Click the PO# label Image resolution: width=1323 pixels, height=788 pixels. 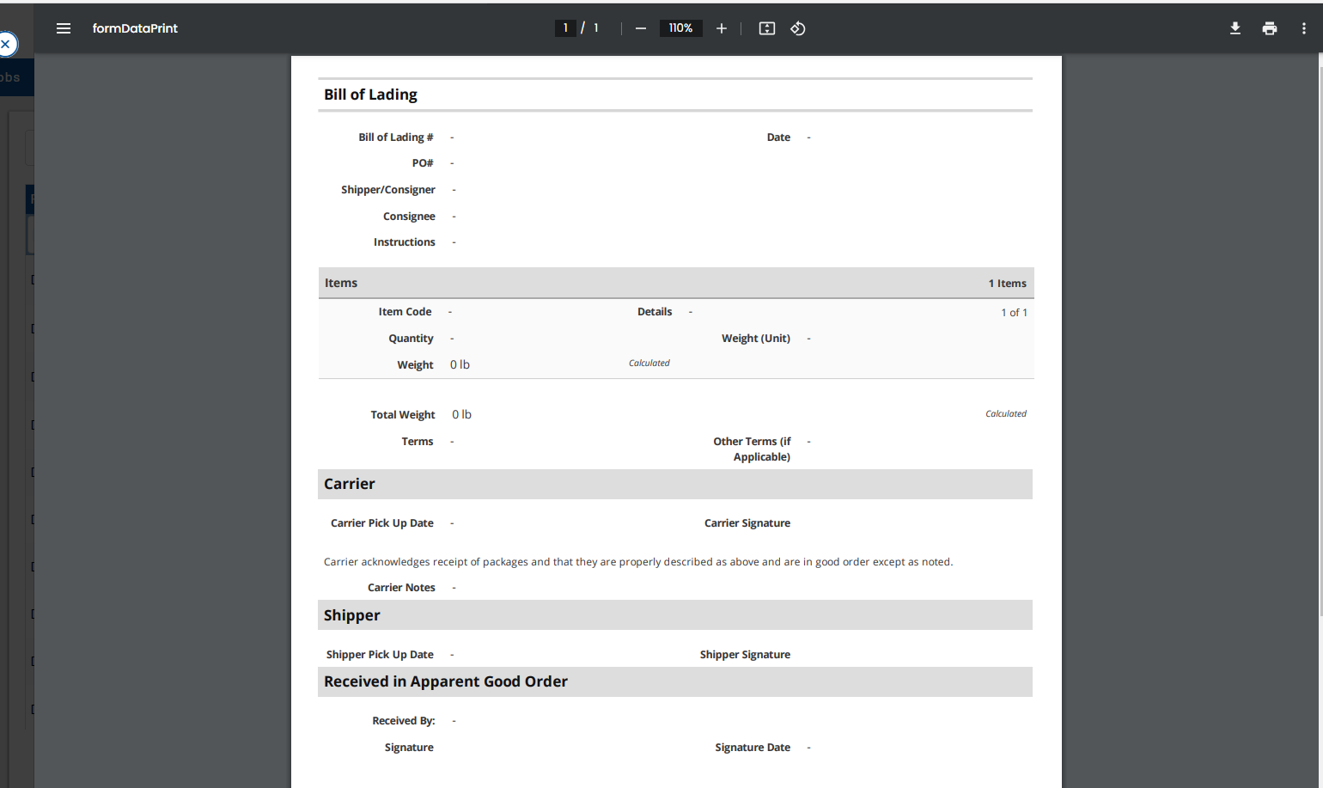click(423, 163)
